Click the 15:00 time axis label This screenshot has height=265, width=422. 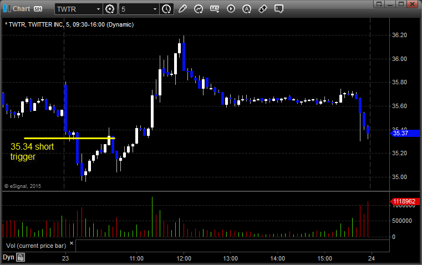point(324,258)
